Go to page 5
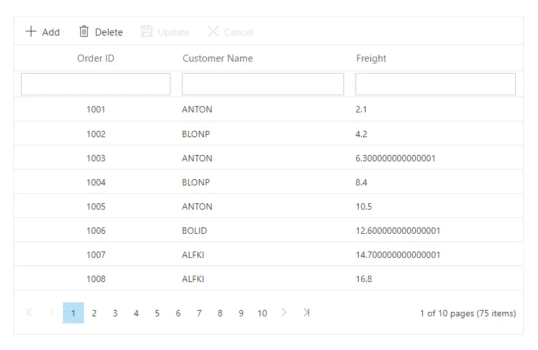This screenshot has width=538, height=350. click(x=157, y=313)
